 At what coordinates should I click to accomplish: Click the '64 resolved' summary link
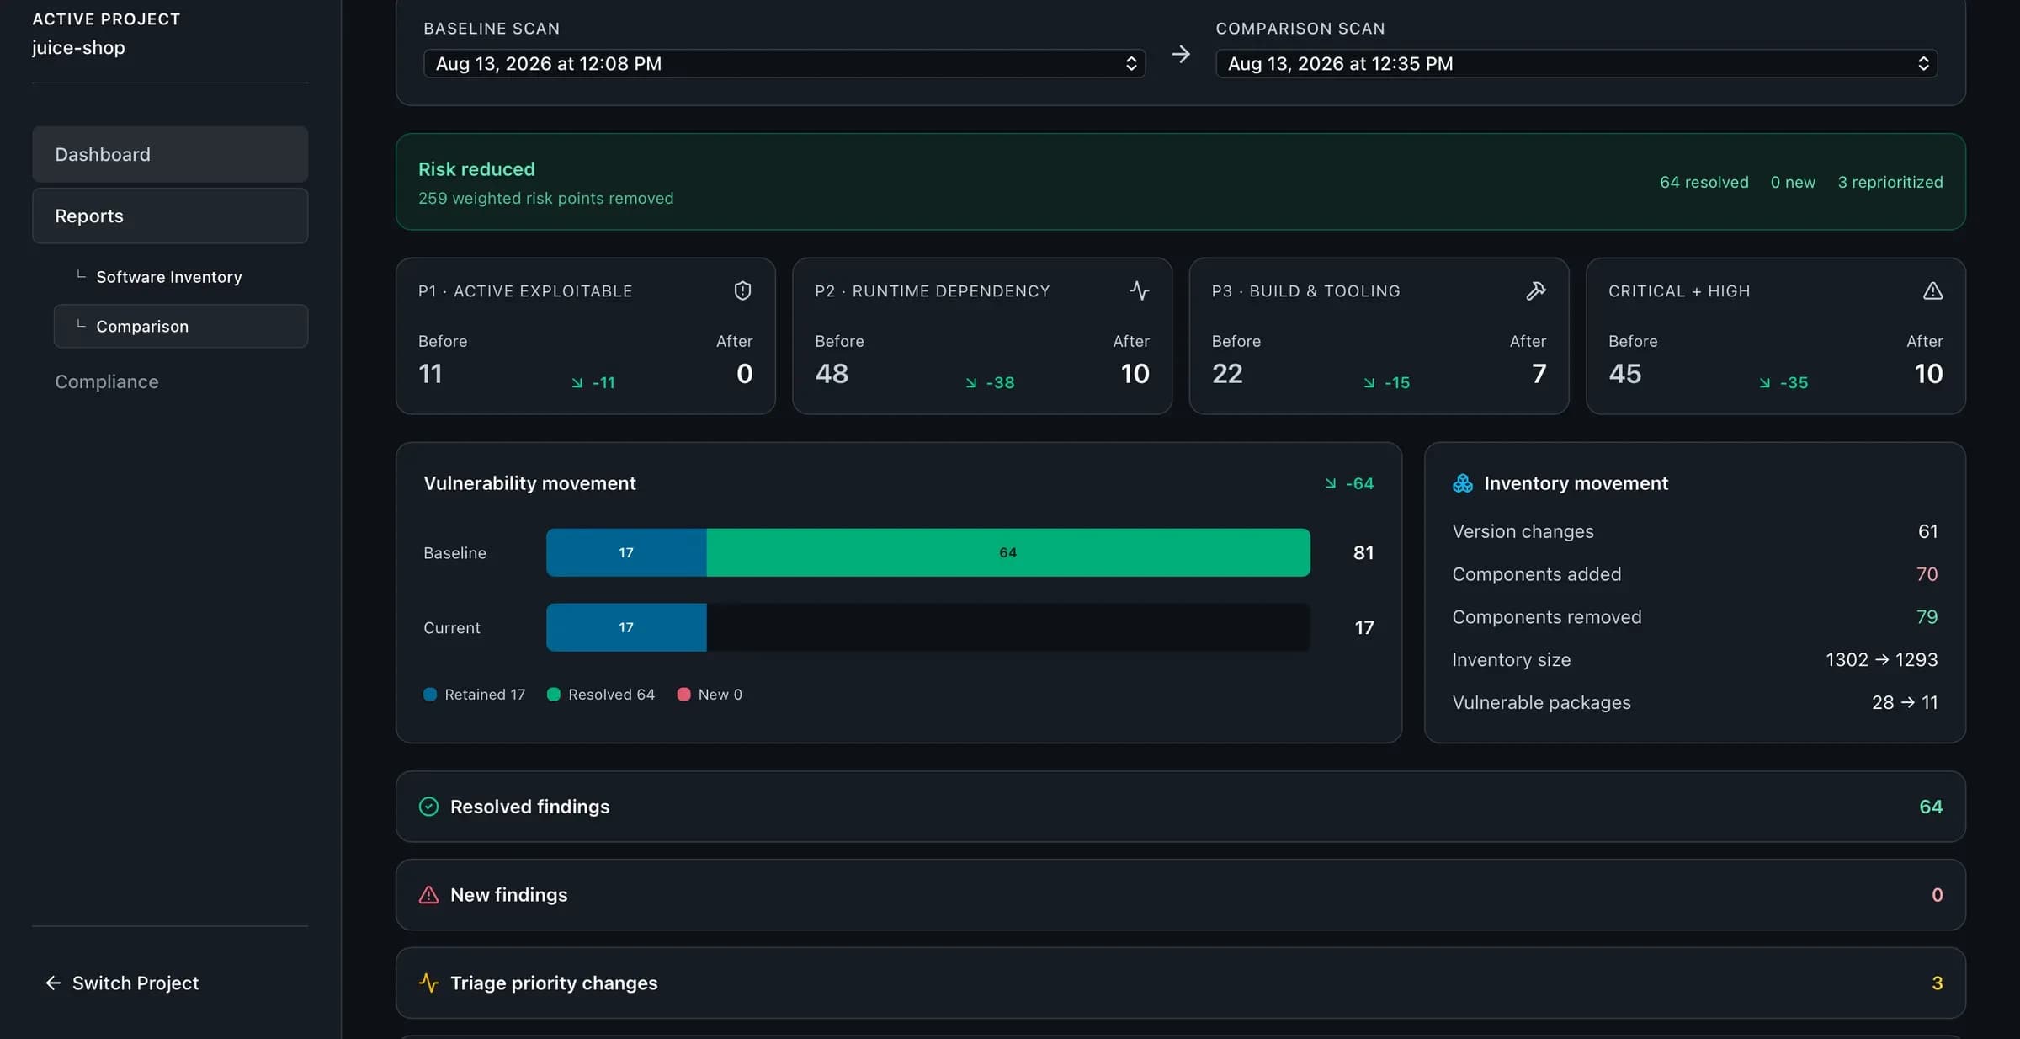coord(1704,182)
